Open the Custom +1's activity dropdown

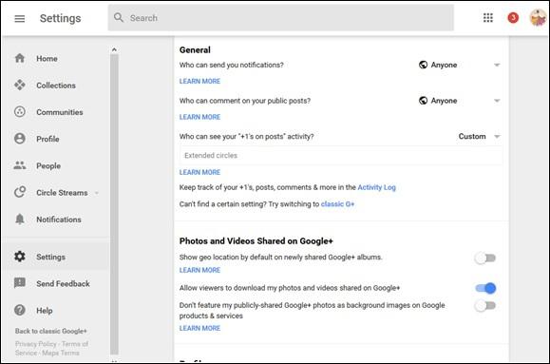479,136
